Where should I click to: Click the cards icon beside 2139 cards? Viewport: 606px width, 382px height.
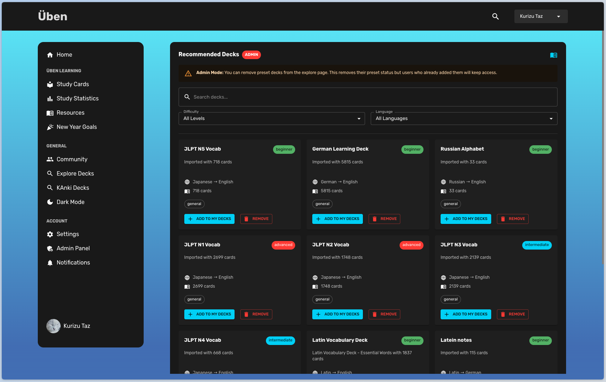tap(443, 287)
